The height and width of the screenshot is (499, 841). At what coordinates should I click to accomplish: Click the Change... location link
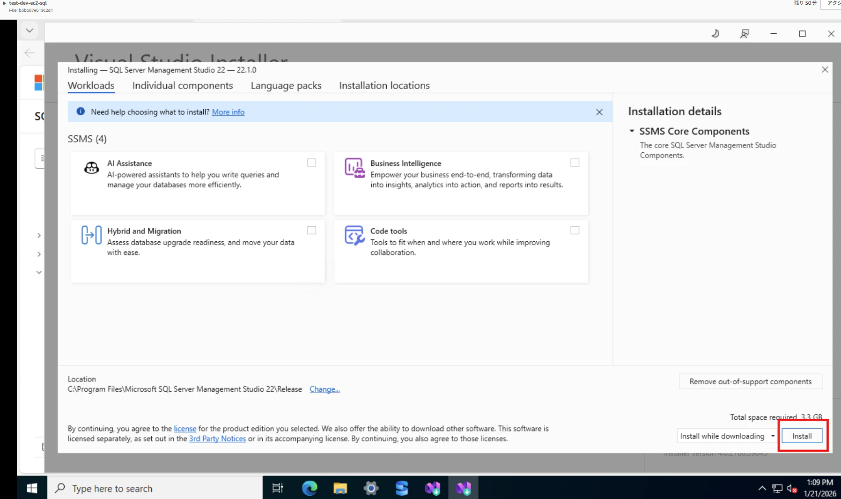[x=325, y=389]
